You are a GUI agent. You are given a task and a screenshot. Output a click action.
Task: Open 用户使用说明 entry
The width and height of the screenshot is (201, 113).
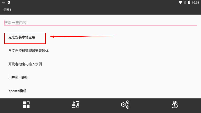pyautogui.click(x=18, y=78)
